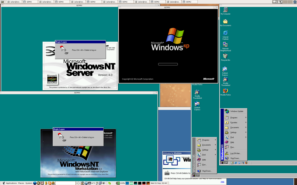Image resolution: width=297 pixels, height=185 pixels.
Task: Expand Find in the Windows 98 Start menu
Action: (x=235, y=137)
